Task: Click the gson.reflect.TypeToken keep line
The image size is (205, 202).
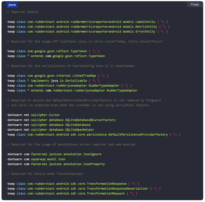Action: click(53, 51)
